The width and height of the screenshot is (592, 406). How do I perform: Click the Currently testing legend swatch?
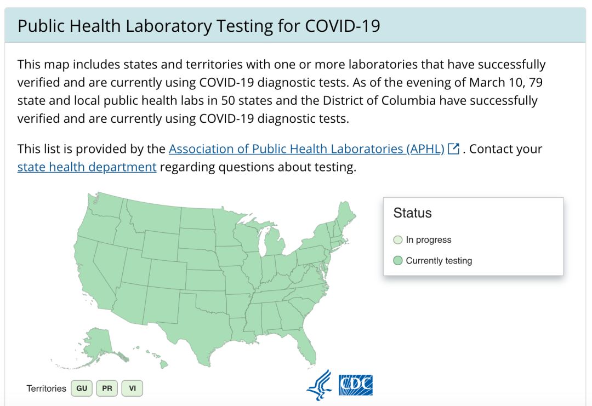pos(398,261)
